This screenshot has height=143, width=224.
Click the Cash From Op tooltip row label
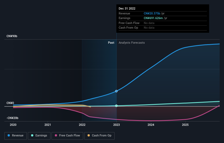point(128,28)
